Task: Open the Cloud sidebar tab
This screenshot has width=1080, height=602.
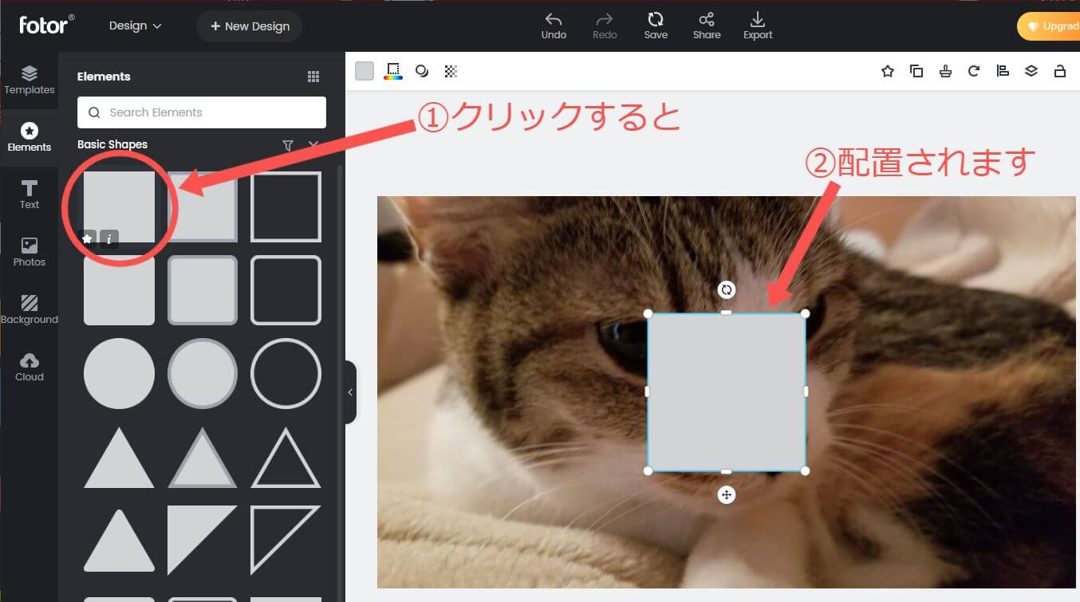Action: point(30,367)
